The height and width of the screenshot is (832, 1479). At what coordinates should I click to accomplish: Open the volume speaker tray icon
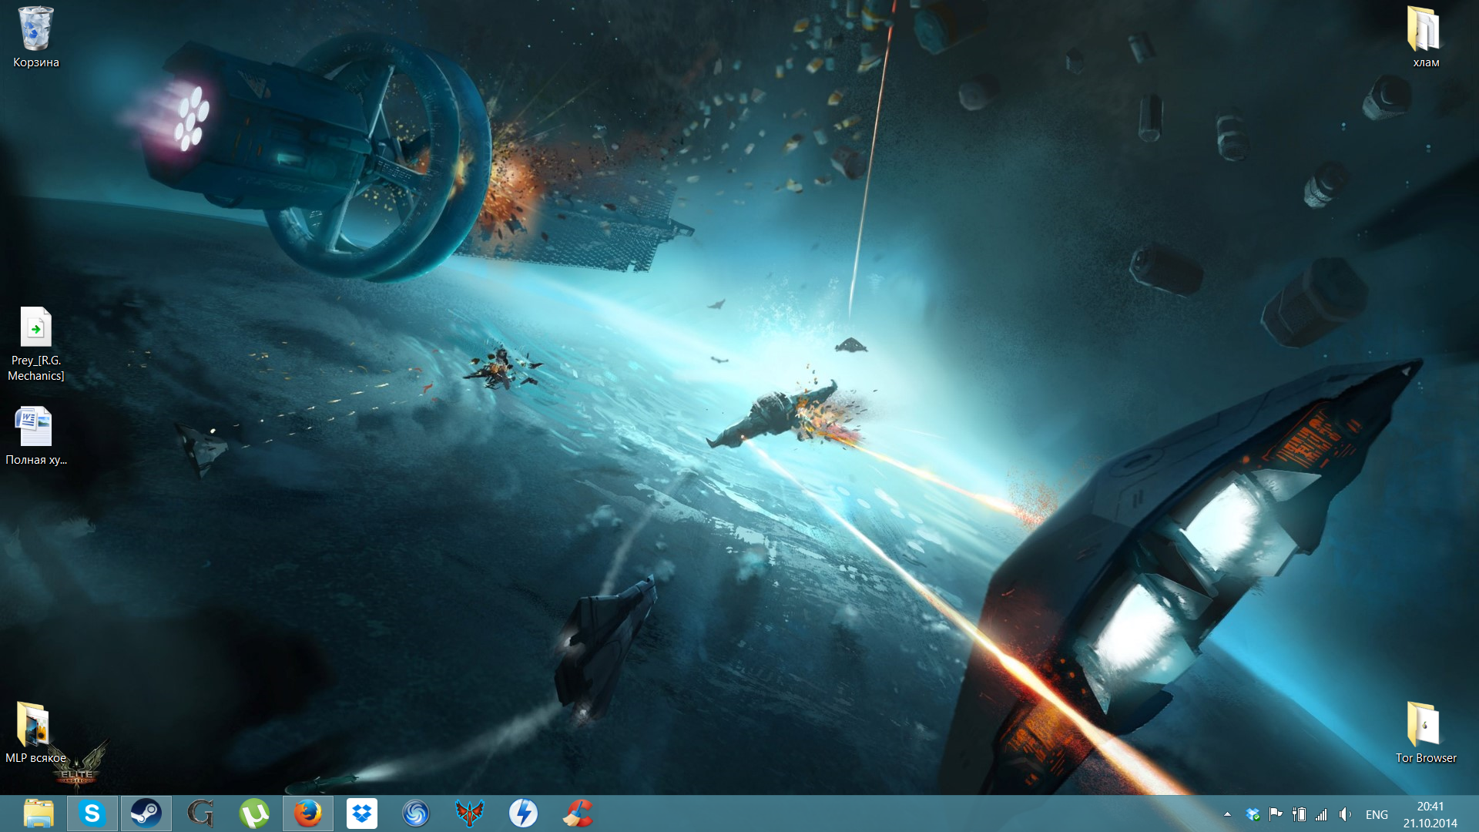click(x=1345, y=814)
